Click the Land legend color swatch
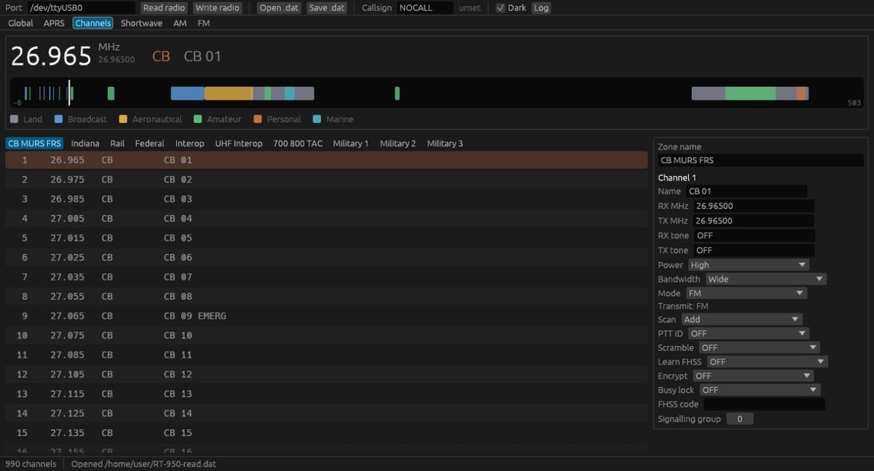Image resolution: width=874 pixels, height=471 pixels. click(x=15, y=119)
